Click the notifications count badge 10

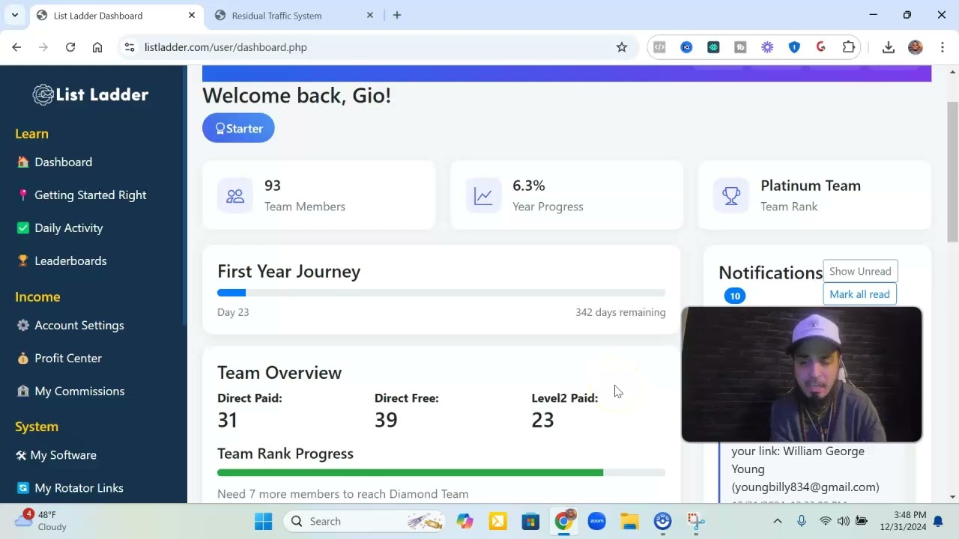point(735,296)
